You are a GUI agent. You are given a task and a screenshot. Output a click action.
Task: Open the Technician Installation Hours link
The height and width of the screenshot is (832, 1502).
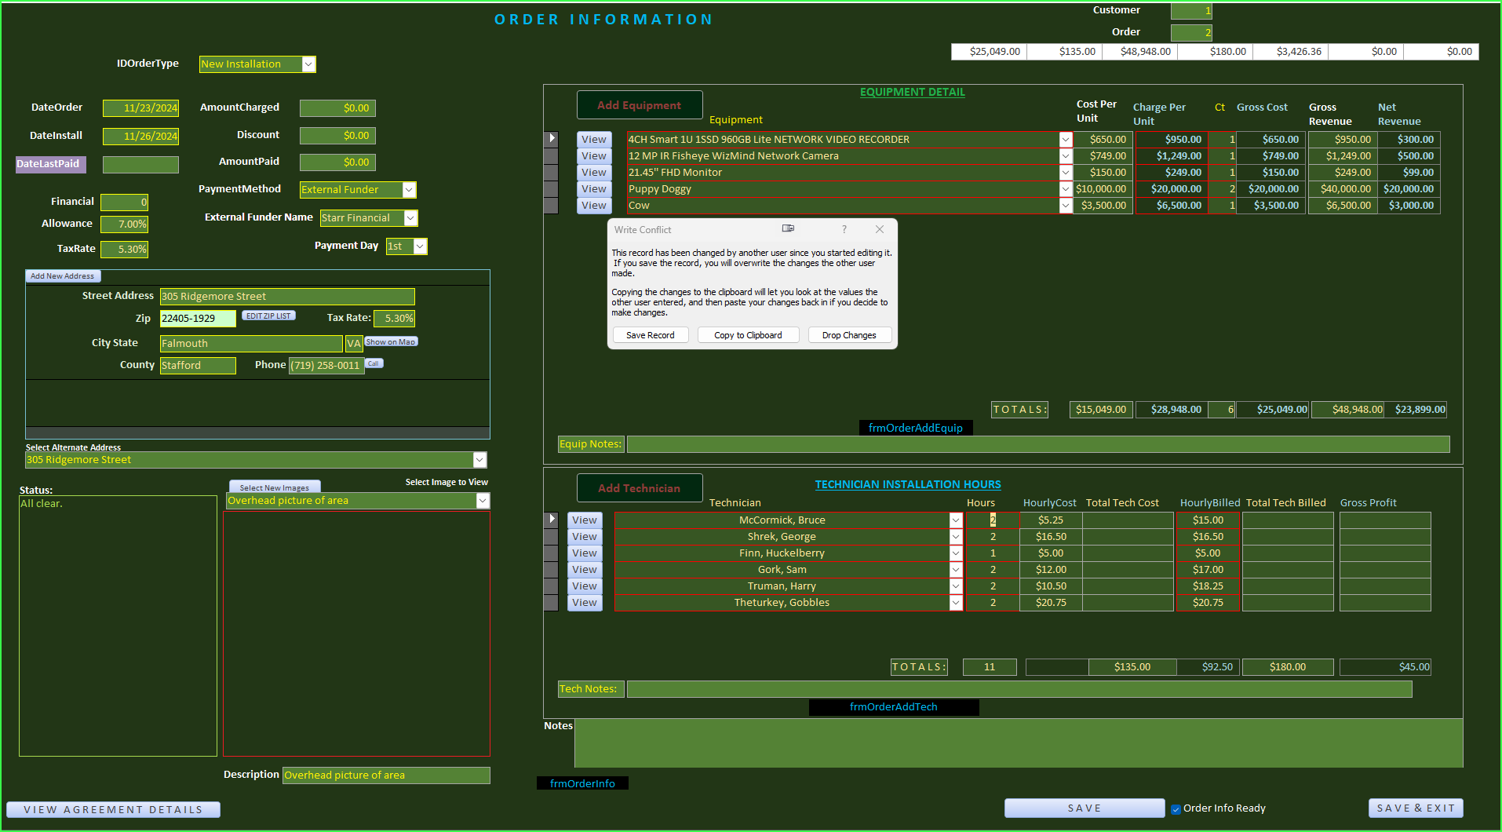click(908, 484)
